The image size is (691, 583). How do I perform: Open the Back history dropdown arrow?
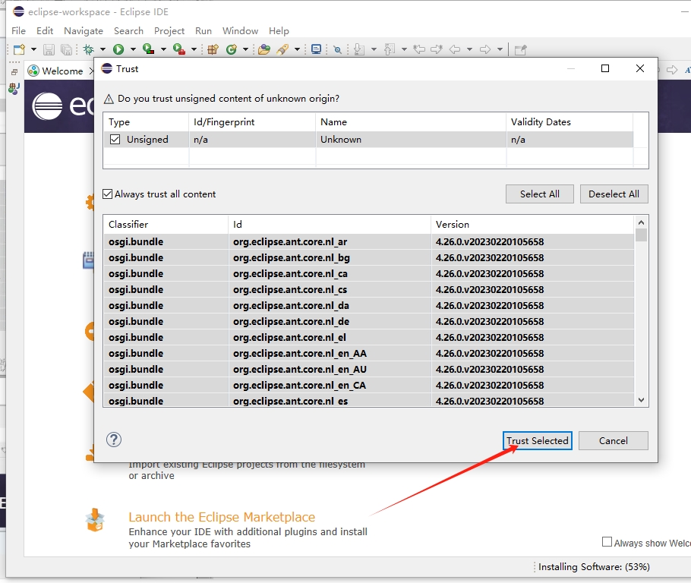click(x=469, y=49)
